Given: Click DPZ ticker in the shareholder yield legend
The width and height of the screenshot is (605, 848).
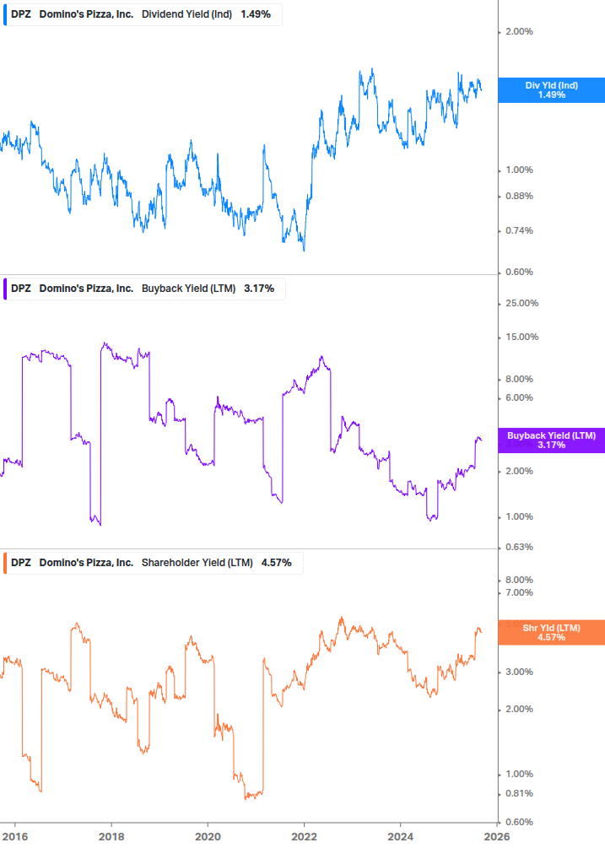Looking at the screenshot, I should (21, 563).
